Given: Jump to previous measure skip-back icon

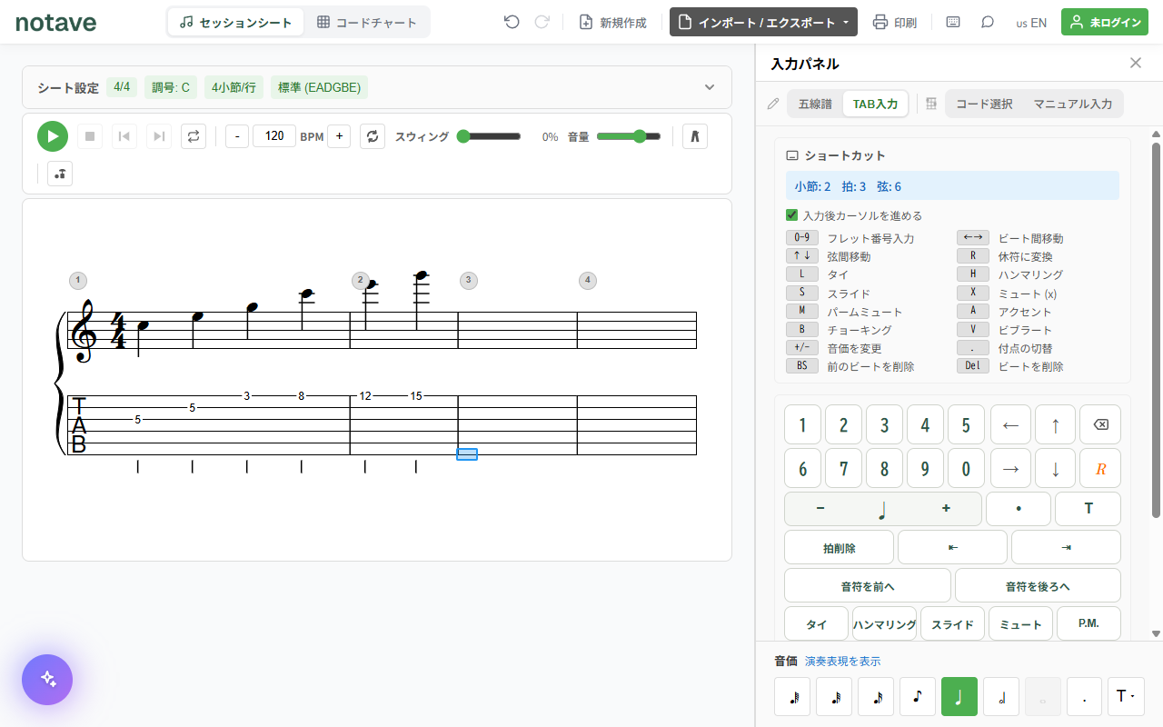Looking at the screenshot, I should [x=124, y=136].
